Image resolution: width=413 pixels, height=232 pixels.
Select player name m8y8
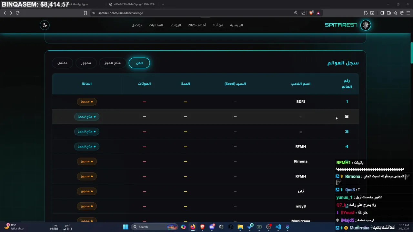point(301,206)
